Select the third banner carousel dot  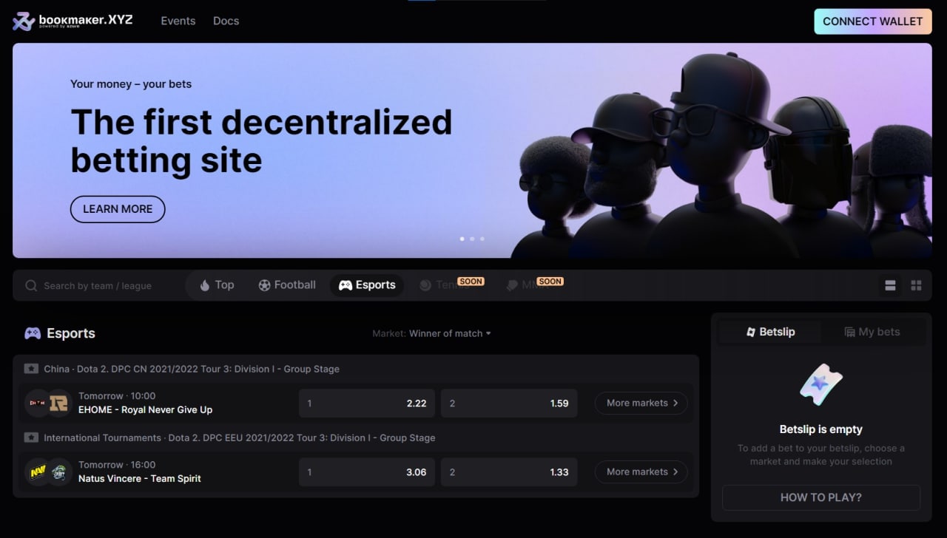click(x=482, y=239)
